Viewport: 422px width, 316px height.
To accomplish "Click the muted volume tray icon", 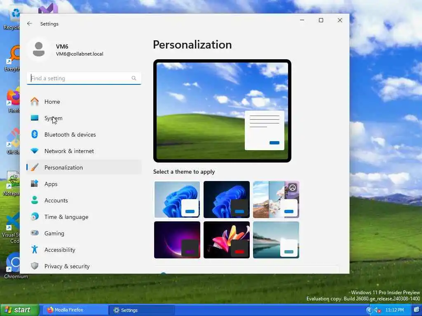I will pos(377,310).
